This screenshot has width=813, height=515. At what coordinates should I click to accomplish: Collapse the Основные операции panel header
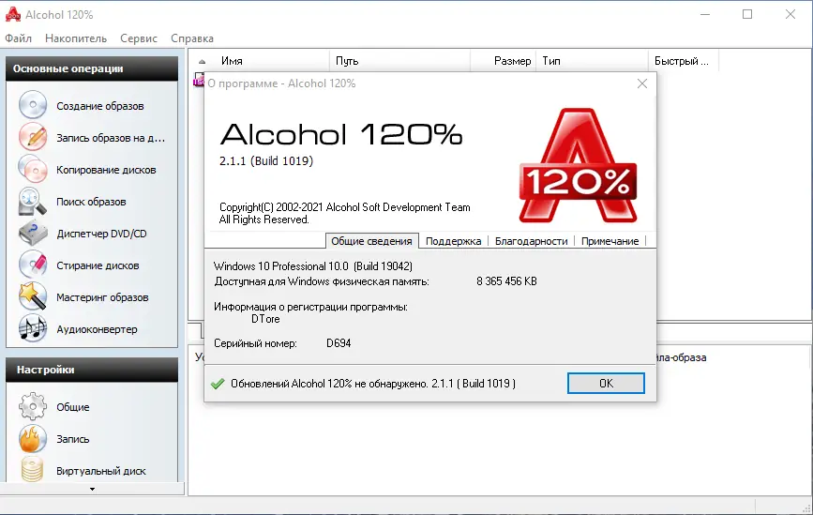(x=92, y=68)
